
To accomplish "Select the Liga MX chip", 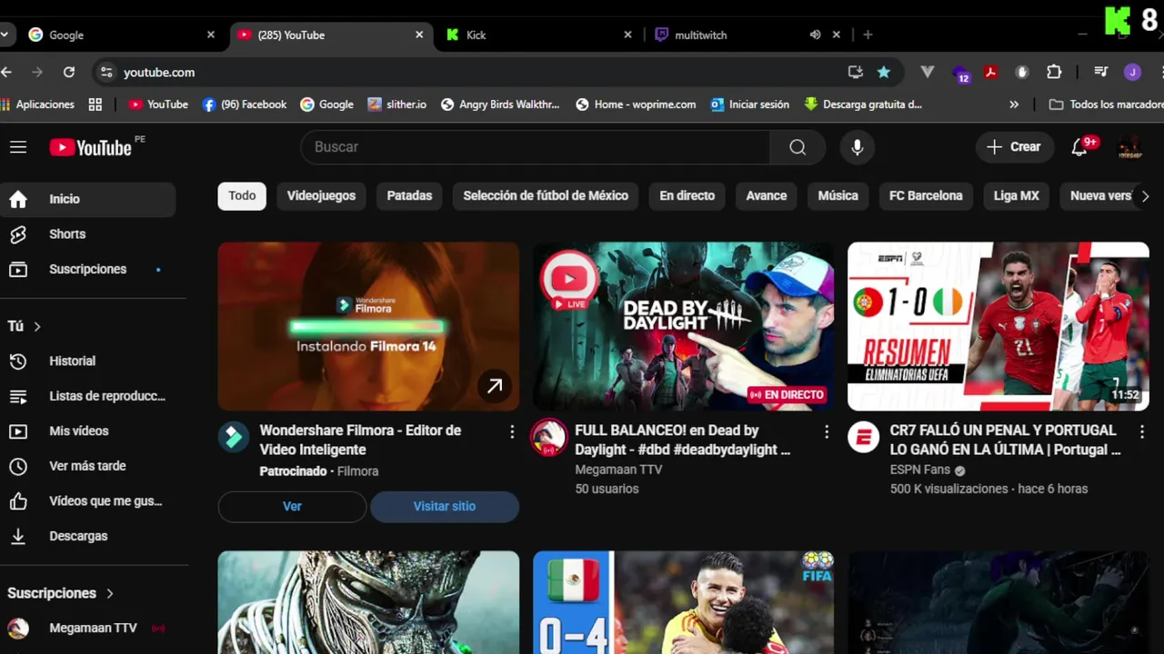I will click(1017, 195).
